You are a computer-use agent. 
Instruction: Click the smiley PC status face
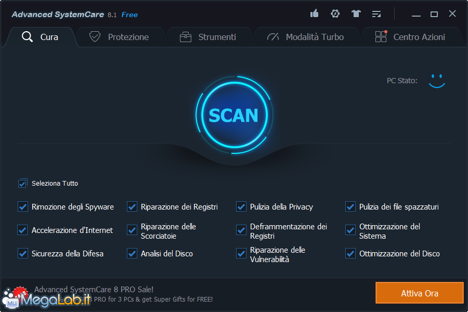click(x=437, y=81)
